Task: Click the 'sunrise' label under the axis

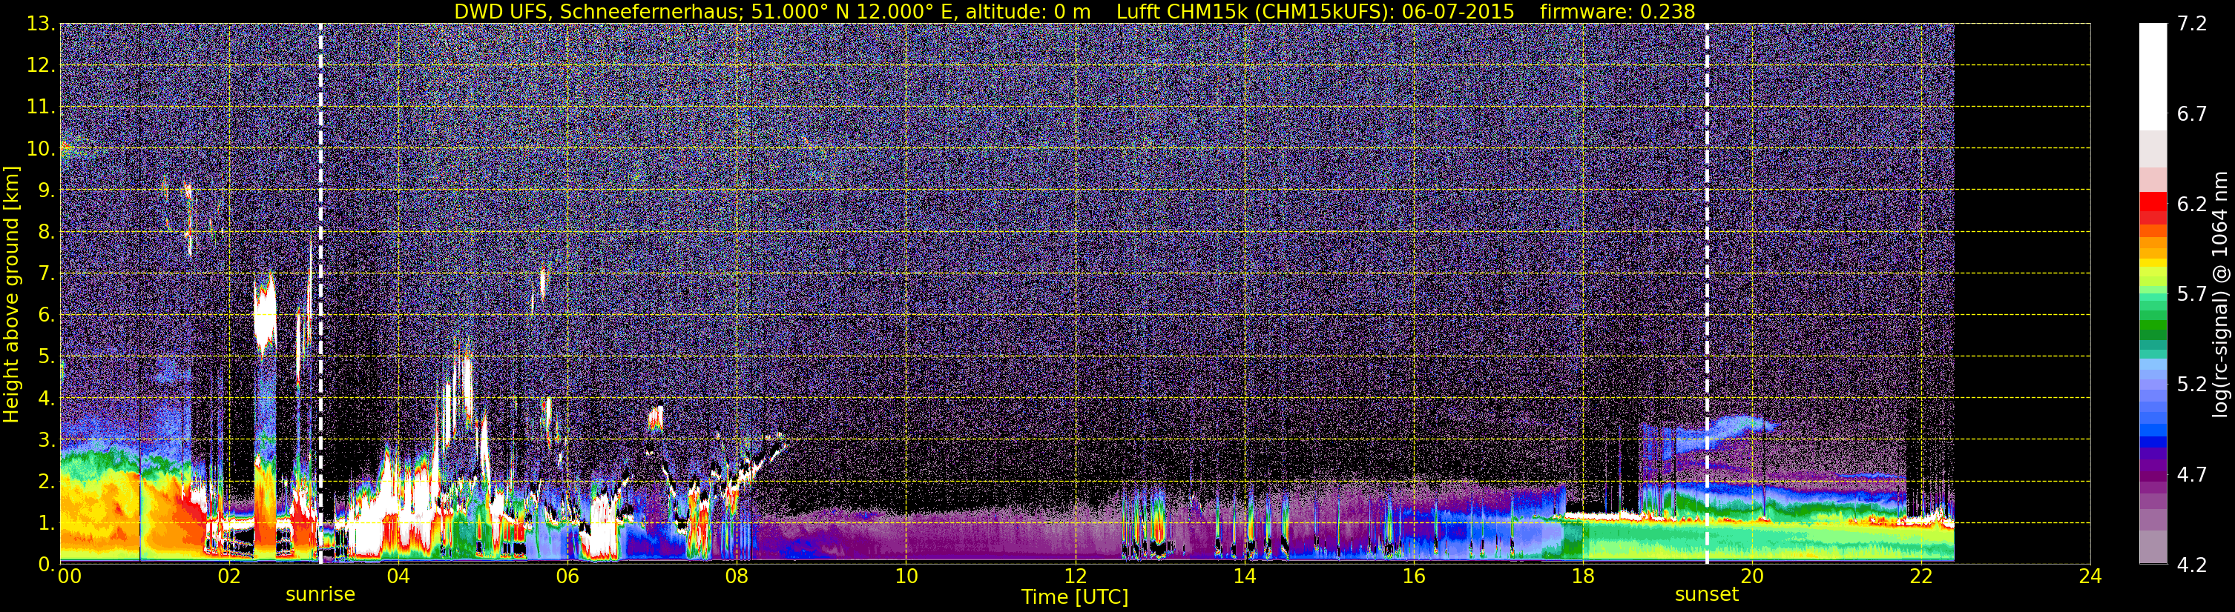Action: point(320,595)
